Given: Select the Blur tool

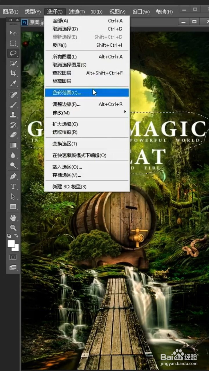Looking at the screenshot, I should pyautogui.click(x=13, y=155).
